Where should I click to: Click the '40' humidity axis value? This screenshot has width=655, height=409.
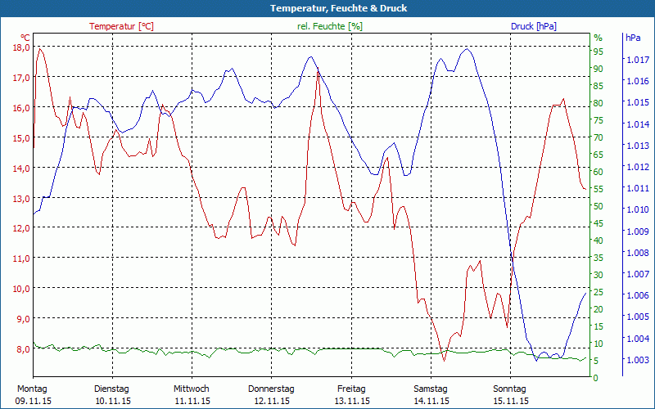(599, 240)
